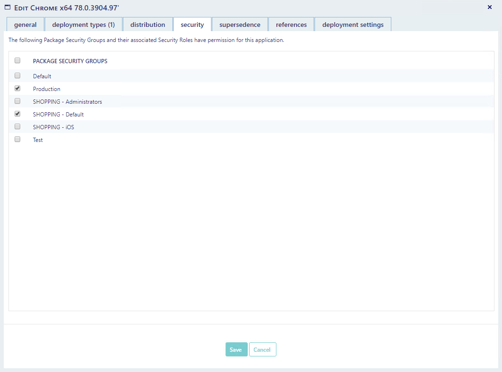502x372 pixels.
Task: Click the Test group name label
Action: tap(38, 140)
